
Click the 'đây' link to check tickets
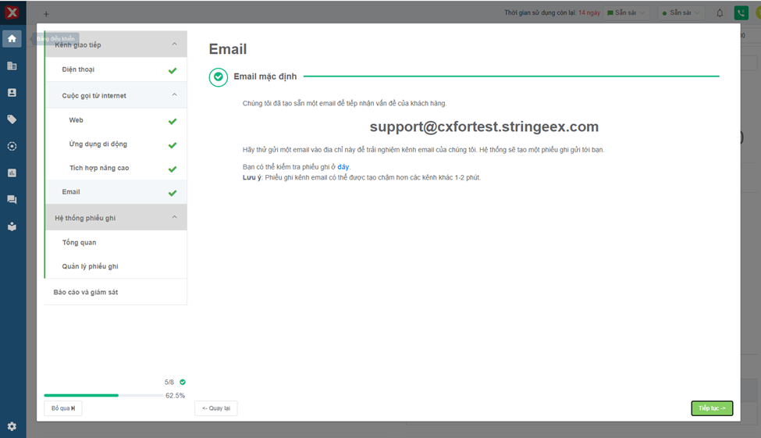[343, 167]
